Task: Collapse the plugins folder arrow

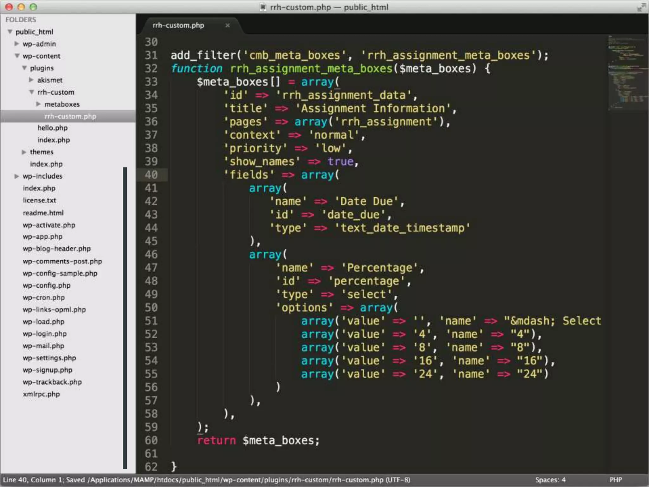Action: [x=24, y=68]
